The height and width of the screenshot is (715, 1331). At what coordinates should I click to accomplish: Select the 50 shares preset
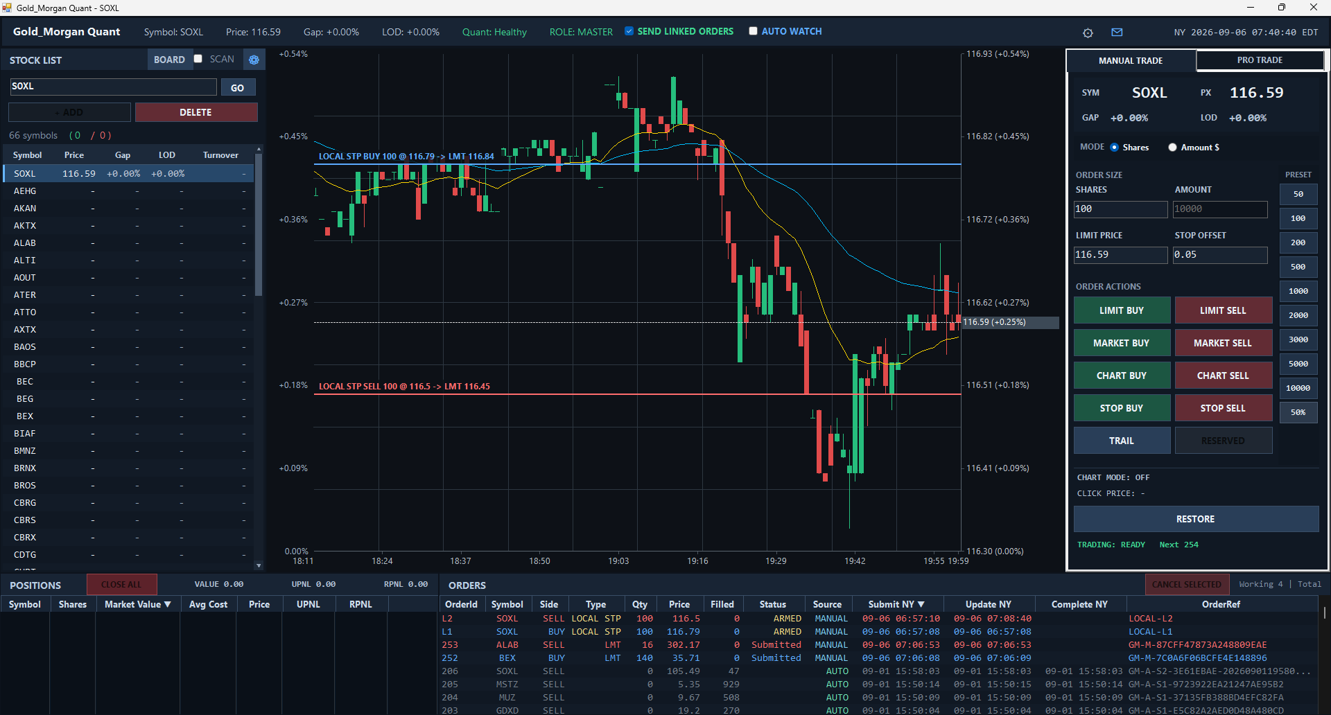pos(1298,194)
